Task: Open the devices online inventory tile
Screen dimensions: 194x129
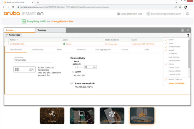Action: click(142, 115)
